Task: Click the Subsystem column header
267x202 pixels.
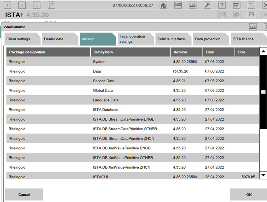Action: click(x=130, y=52)
